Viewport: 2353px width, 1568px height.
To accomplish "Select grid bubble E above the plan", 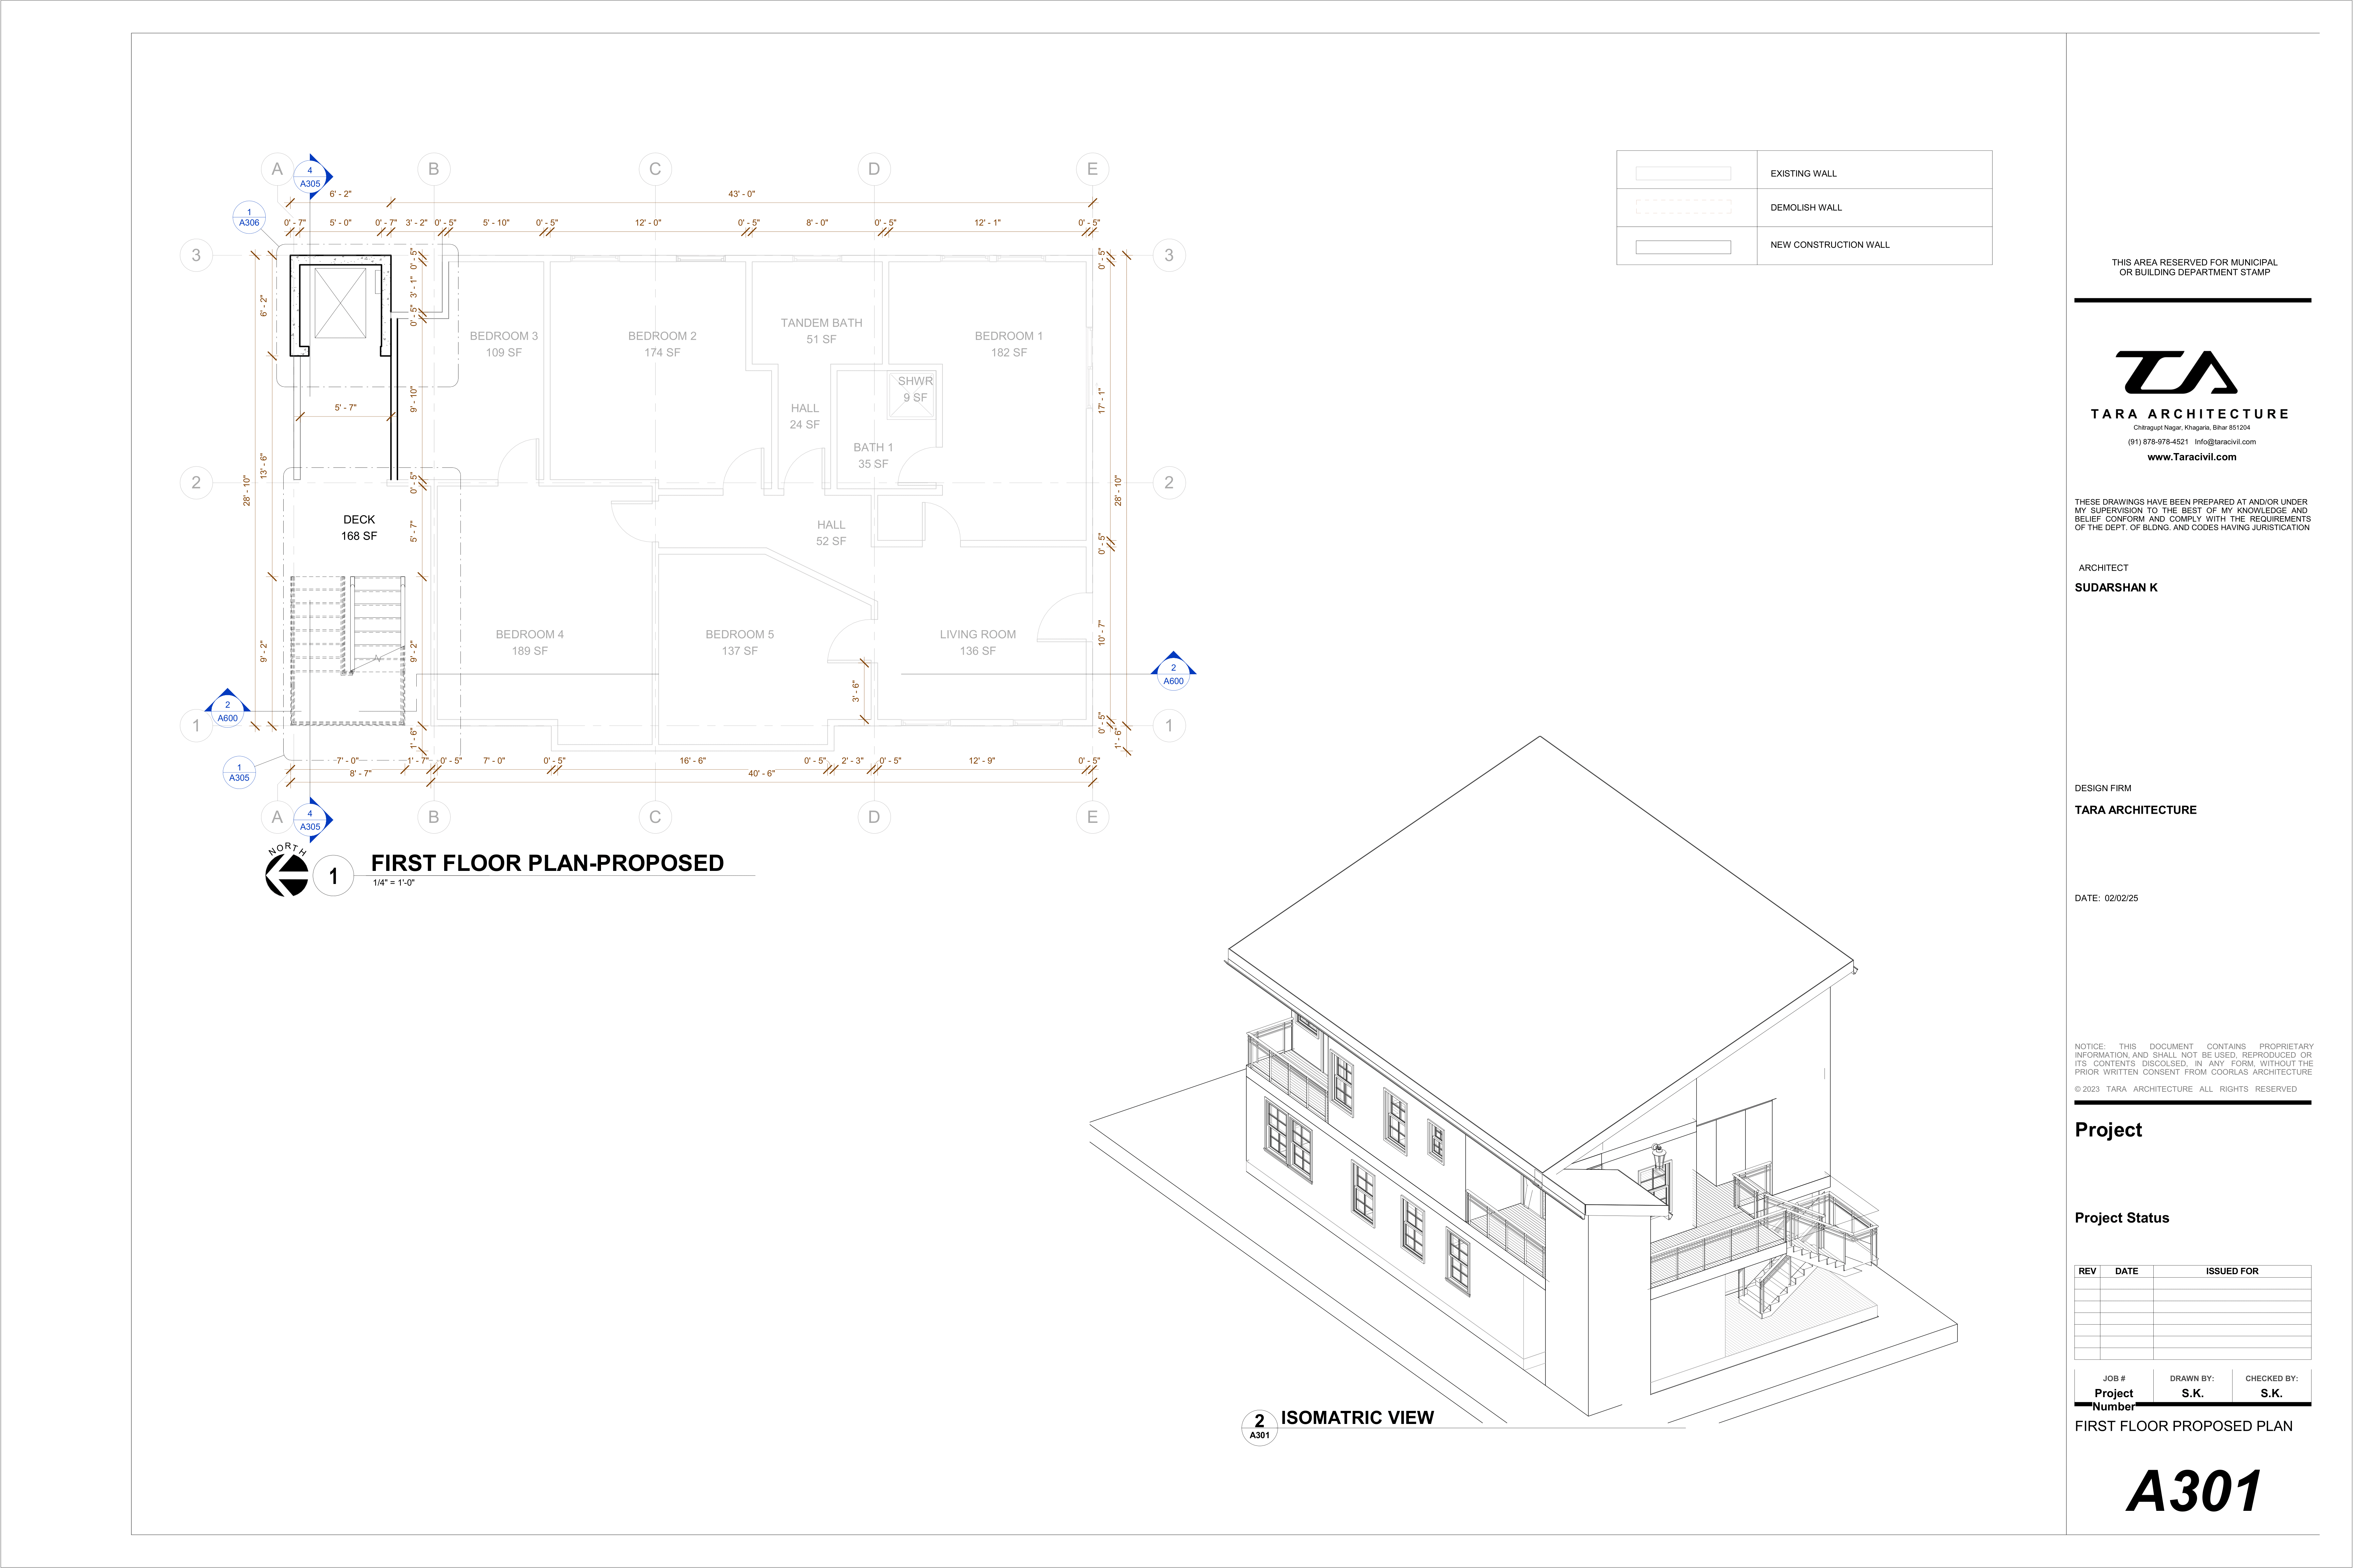I will pyautogui.click(x=1093, y=169).
